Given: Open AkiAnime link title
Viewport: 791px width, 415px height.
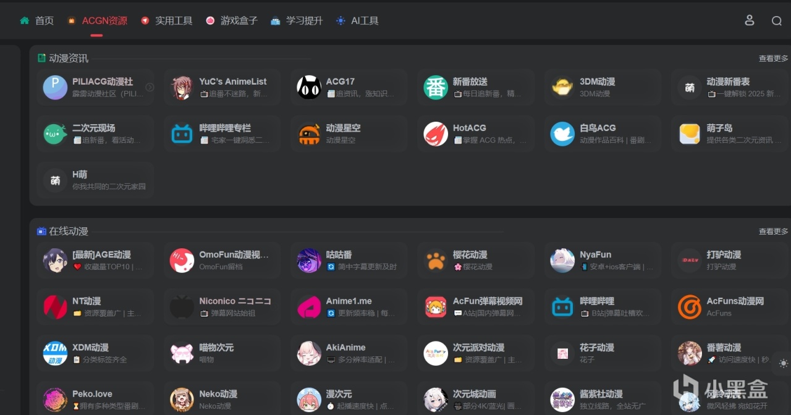Looking at the screenshot, I should coord(345,348).
